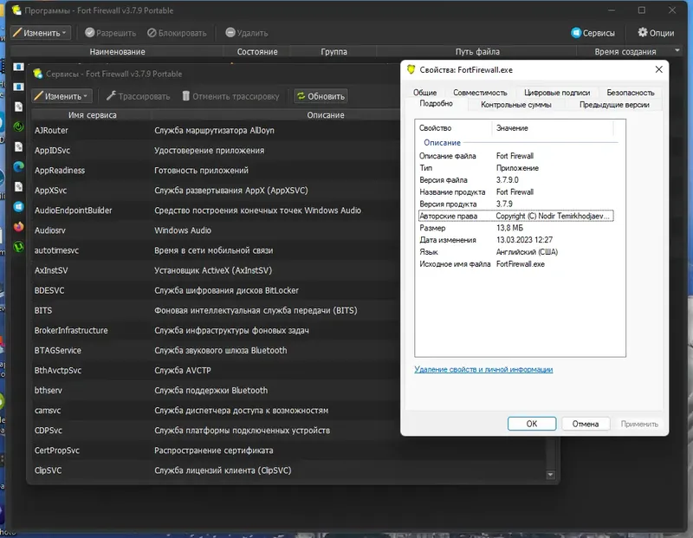Viewport: 693px width, 538px height.
Task: Select the Дата изменения property row
Action: (x=515, y=240)
